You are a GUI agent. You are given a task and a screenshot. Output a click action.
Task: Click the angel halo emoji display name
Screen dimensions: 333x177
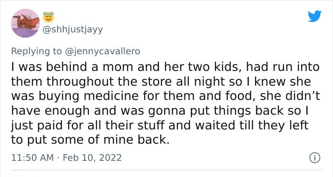49,17
